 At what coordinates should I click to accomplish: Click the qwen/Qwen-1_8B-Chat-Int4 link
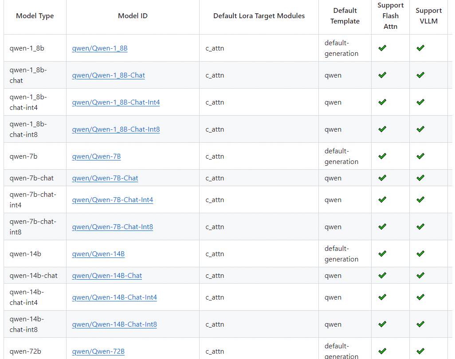click(116, 102)
